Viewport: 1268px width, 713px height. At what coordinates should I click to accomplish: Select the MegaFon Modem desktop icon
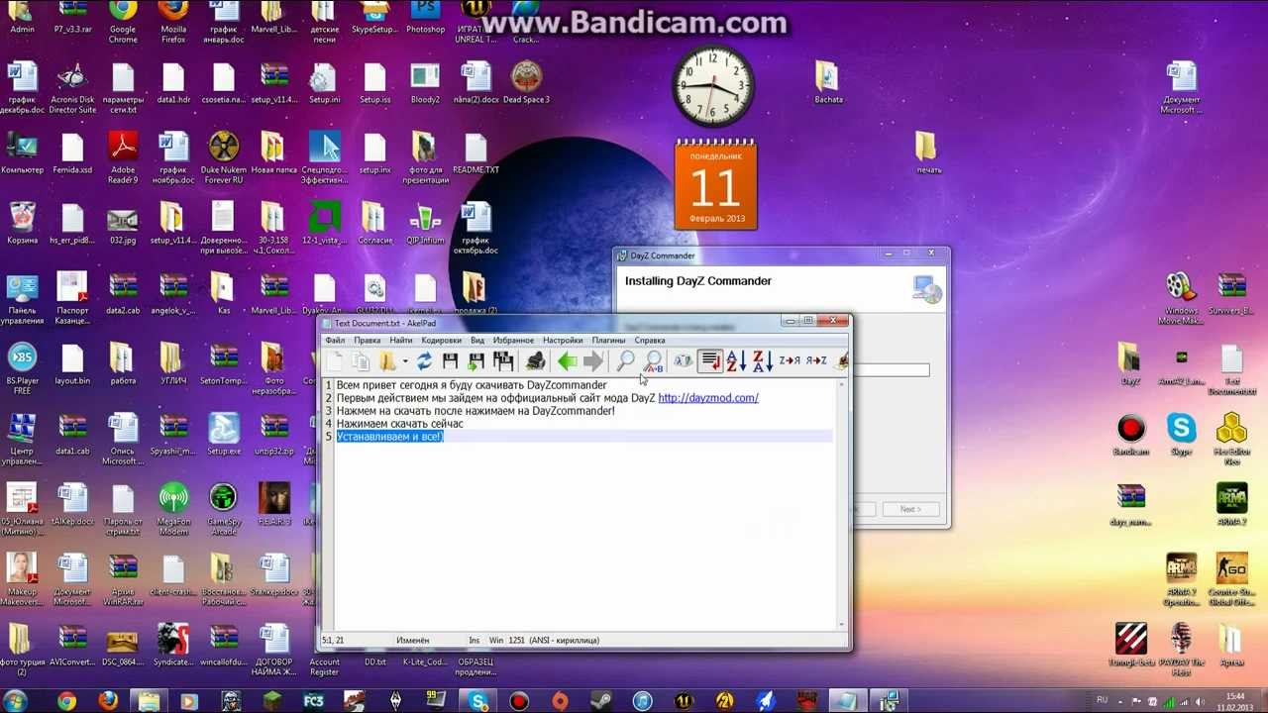173,509
